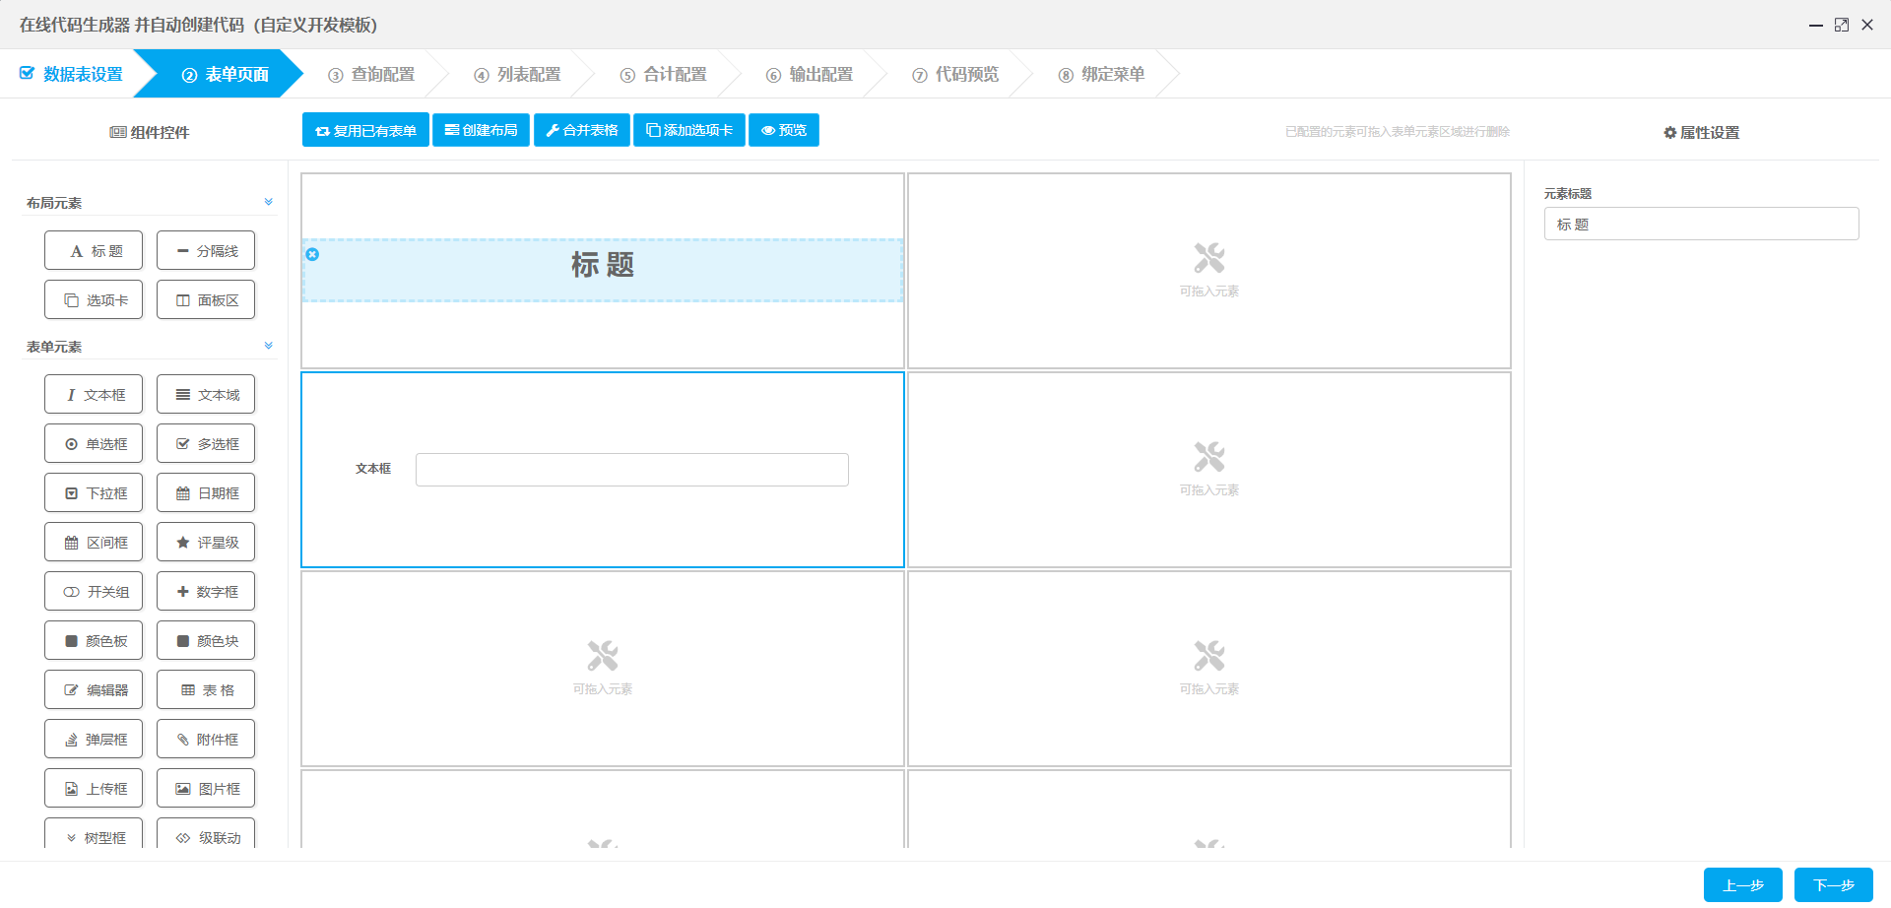Select the 树型框 tree component
Image resolution: width=1891 pixels, height=908 pixels.
(94, 837)
